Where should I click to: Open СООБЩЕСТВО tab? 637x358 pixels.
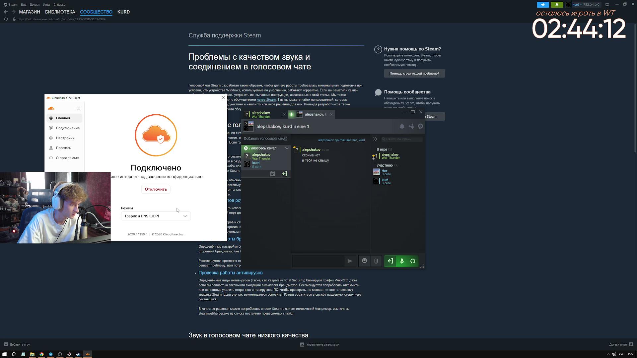tap(96, 12)
